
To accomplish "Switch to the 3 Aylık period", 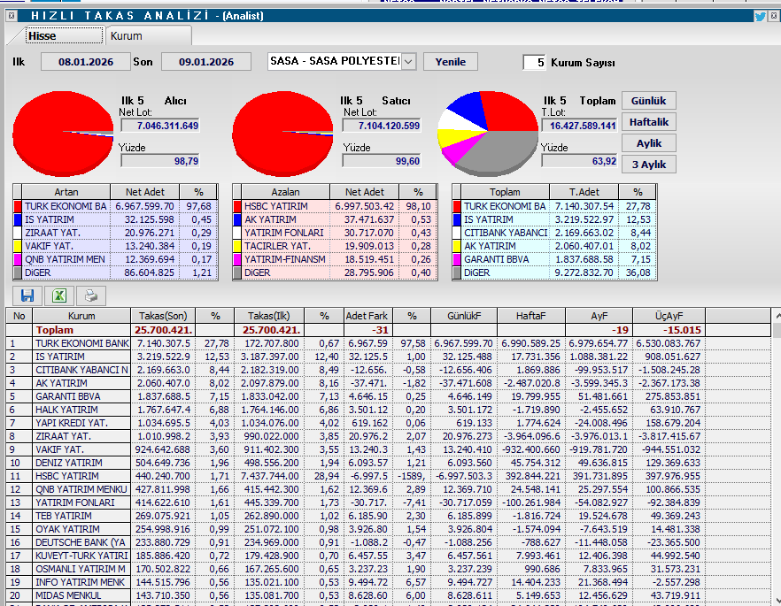I will (648, 165).
